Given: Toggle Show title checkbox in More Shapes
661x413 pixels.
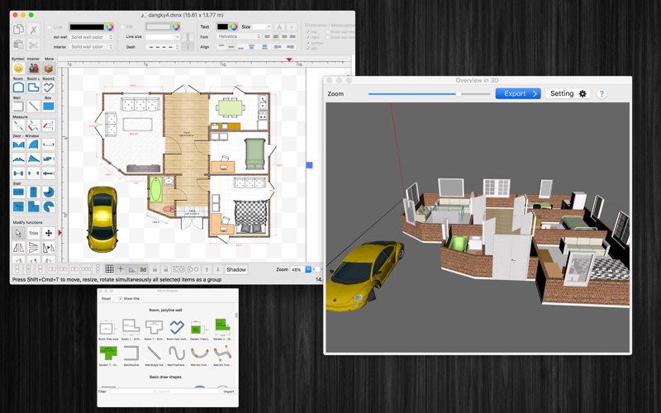Looking at the screenshot, I should pyautogui.click(x=121, y=298).
